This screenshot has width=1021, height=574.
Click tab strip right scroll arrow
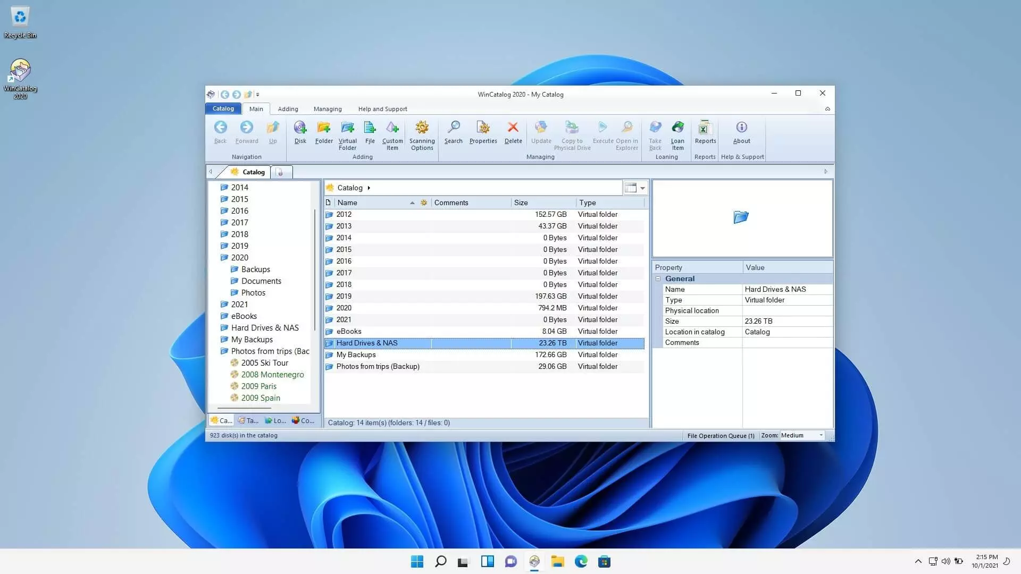tap(826, 172)
